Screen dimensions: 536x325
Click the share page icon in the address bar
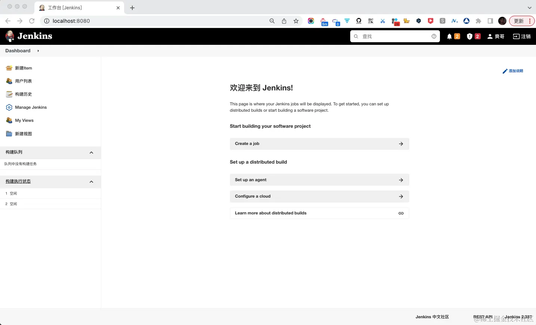pyautogui.click(x=284, y=21)
